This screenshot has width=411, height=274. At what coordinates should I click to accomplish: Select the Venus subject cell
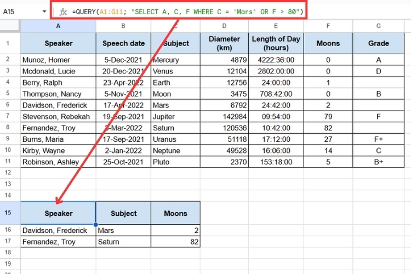[x=175, y=71]
